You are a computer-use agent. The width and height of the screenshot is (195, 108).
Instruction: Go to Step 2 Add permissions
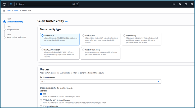tap(13, 30)
